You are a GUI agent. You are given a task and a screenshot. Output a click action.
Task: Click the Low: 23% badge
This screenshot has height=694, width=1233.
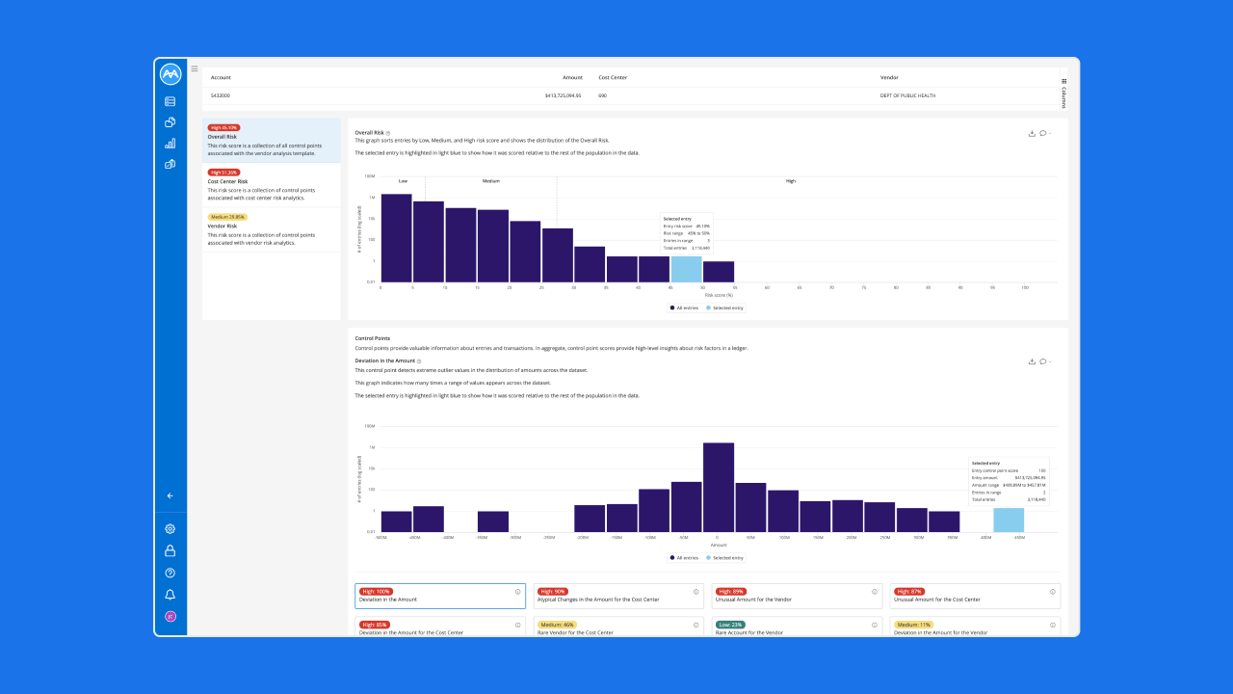[731, 625]
